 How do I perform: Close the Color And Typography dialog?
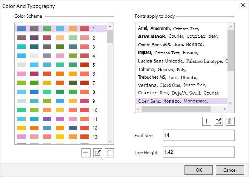click(x=242, y=5)
